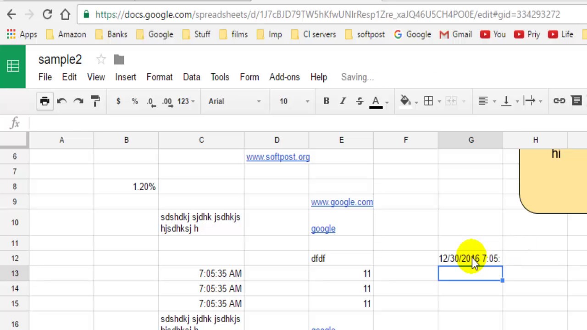Click the browser Home button
587x330 pixels.
pyautogui.click(x=65, y=15)
